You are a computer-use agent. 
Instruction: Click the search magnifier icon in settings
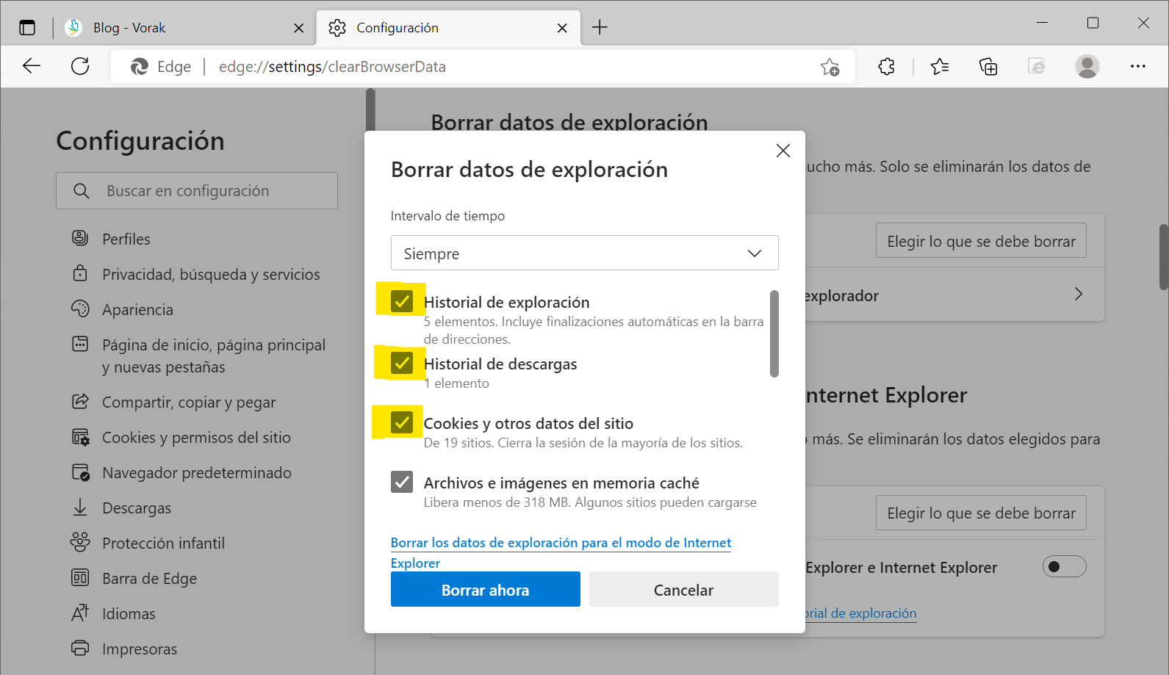coord(82,191)
